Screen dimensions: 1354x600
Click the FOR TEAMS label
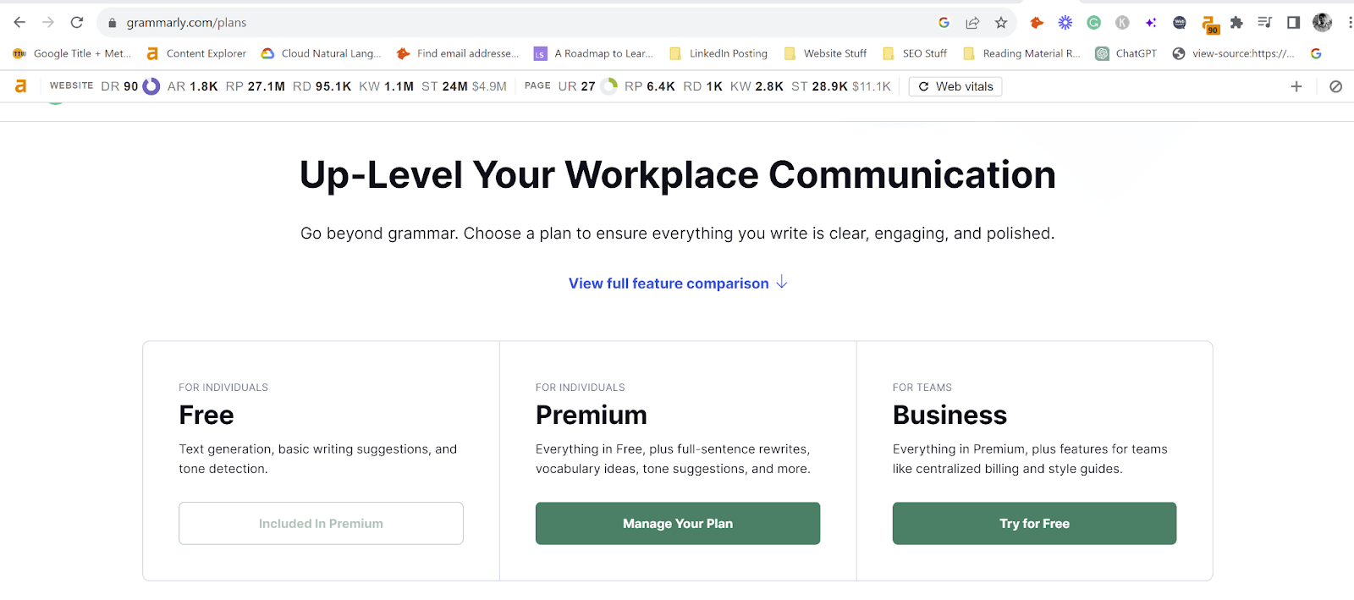point(922,388)
